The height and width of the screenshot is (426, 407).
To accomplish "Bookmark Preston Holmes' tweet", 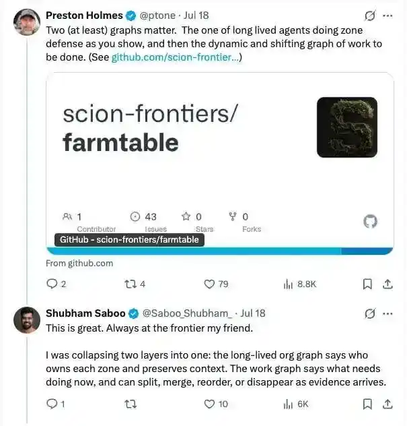I will pos(367,284).
